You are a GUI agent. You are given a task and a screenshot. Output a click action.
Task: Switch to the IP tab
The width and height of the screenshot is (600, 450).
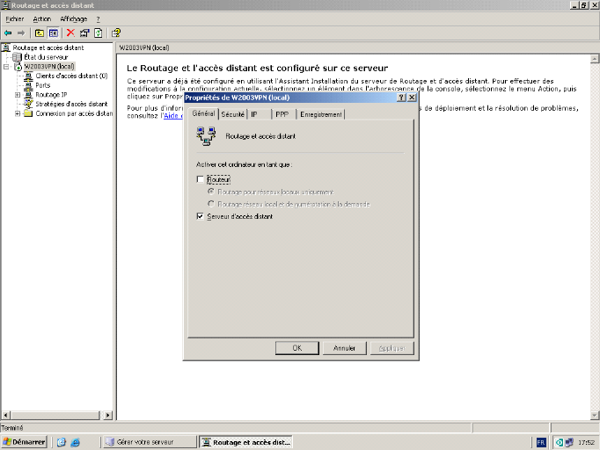tap(260, 114)
